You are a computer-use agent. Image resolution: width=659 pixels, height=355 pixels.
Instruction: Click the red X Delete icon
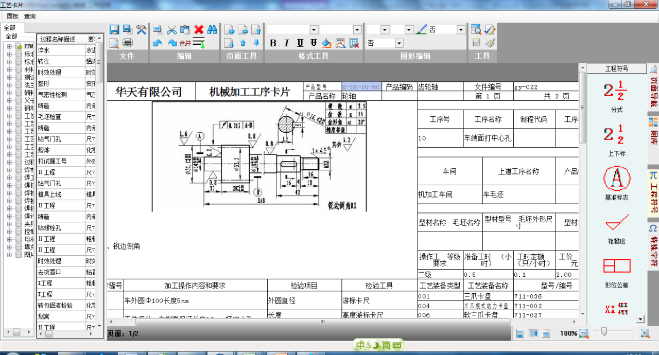(x=199, y=30)
